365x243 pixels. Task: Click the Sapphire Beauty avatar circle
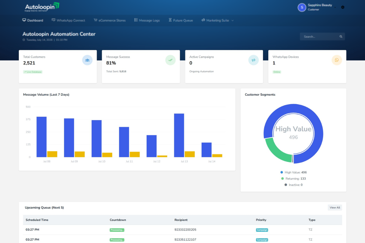[x=302, y=7]
